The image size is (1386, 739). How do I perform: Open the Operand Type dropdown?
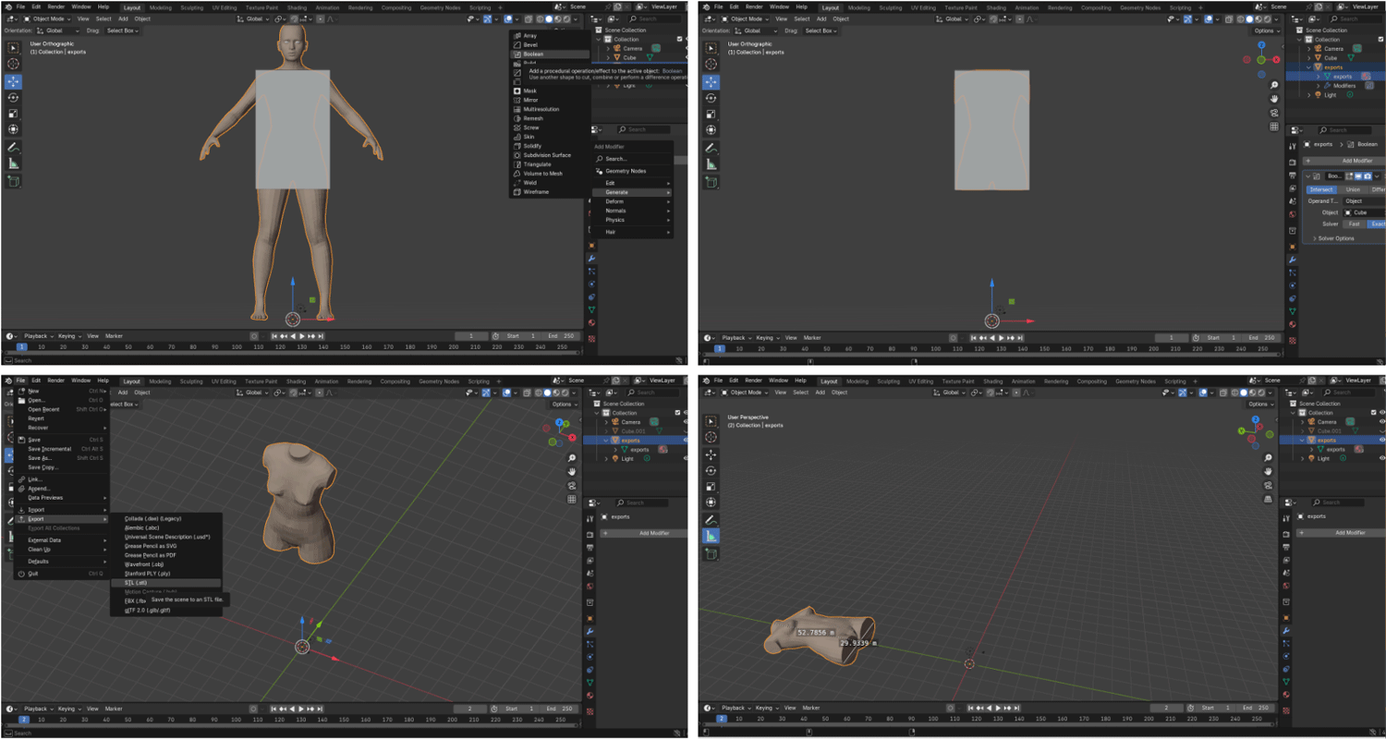1363,200
